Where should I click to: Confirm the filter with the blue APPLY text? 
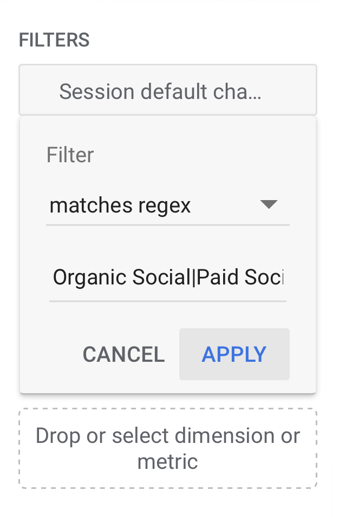[234, 354]
